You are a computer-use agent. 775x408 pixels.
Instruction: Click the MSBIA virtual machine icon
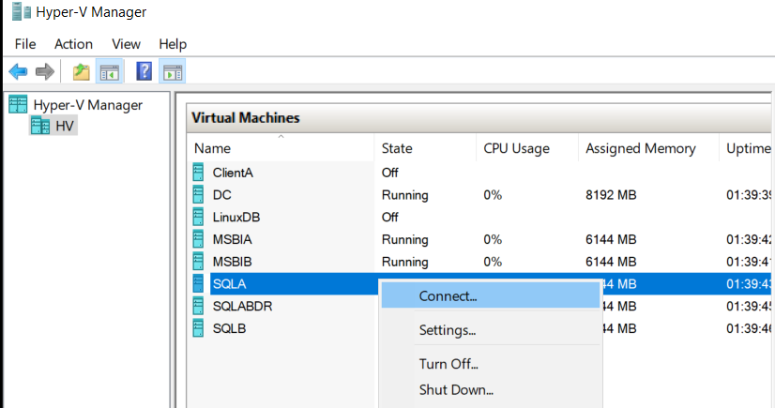coord(198,239)
